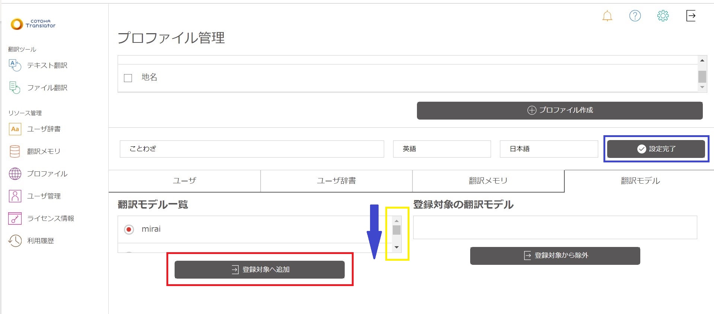The width and height of the screenshot is (714, 314).
Task: Click the notification bell icon
Action: pos(607,16)
